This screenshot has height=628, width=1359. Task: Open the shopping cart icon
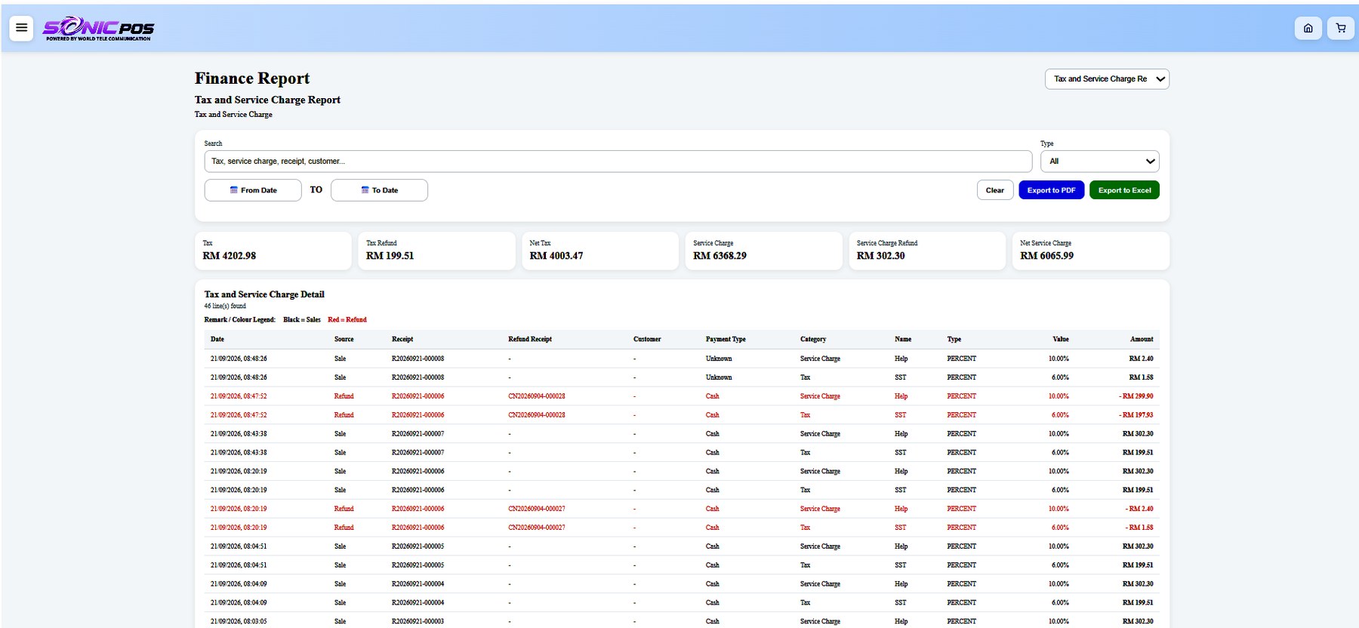(1341, 28)
